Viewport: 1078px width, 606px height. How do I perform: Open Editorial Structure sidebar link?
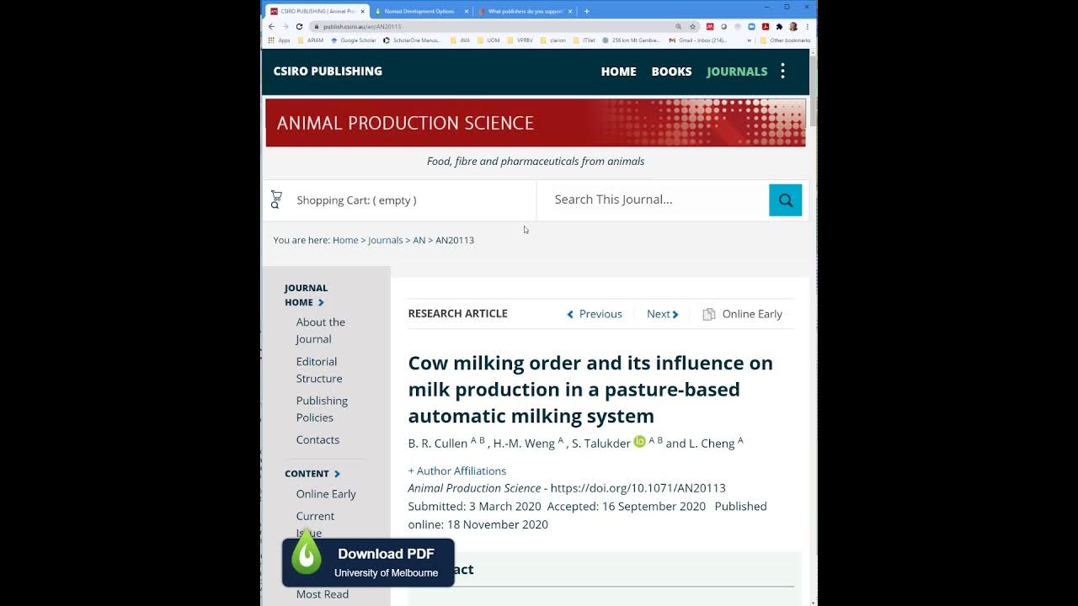point(318,369)
